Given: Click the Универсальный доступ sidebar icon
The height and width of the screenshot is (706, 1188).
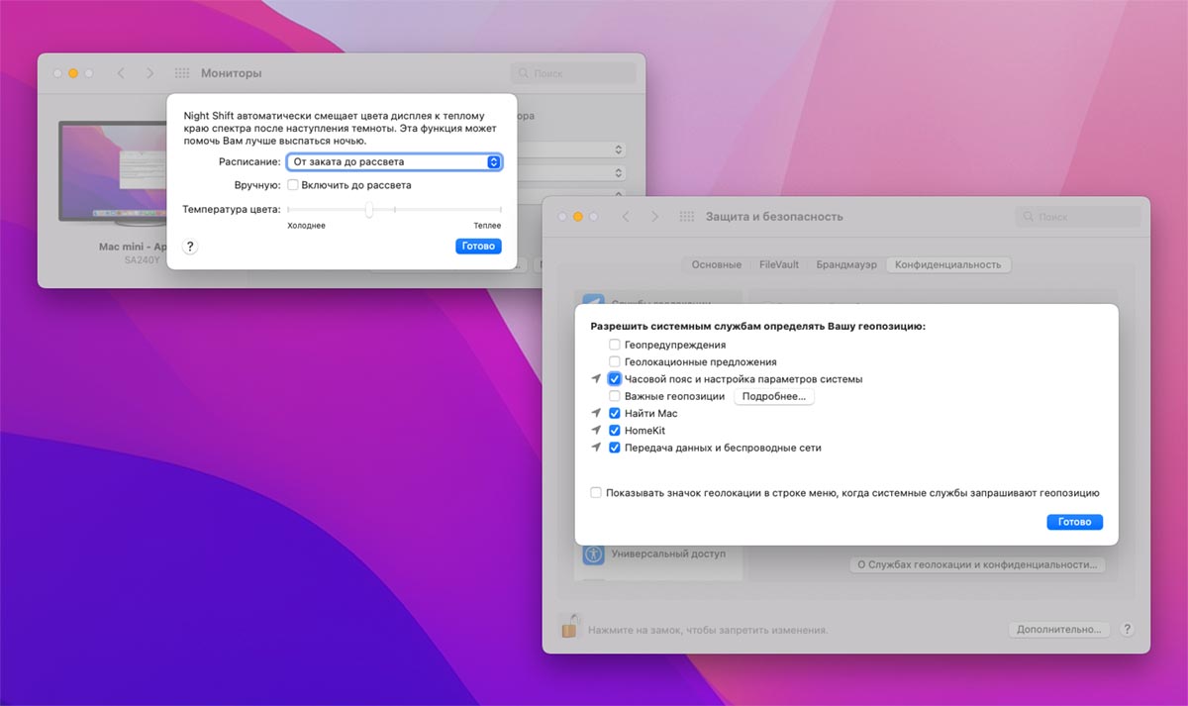Looking at the screenshot, I should (594, 555).
